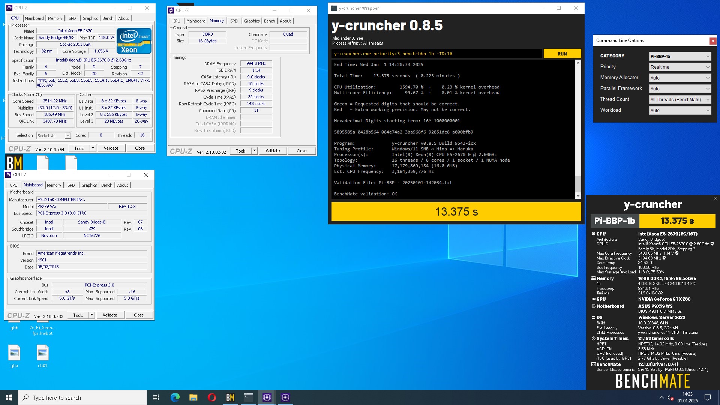Open the Parallel Framework dropdown
This screenshot has height=405, width=720.
(680, 88)
